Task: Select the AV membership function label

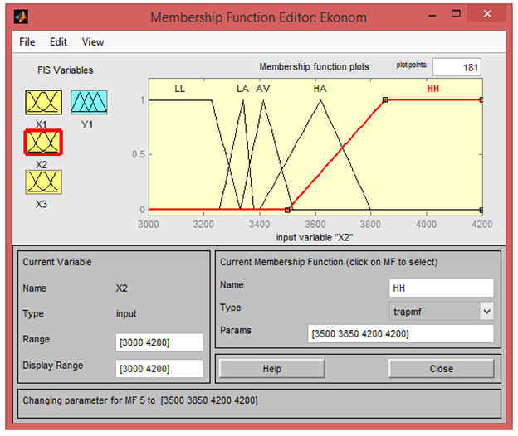Action: 263,88
